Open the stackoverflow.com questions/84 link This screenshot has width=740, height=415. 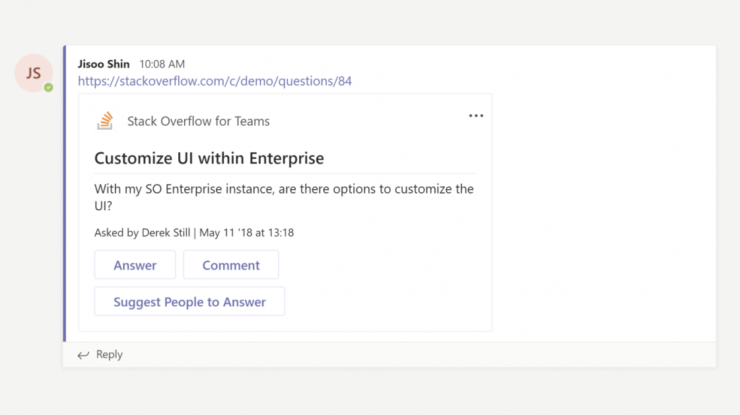[215, 81]
